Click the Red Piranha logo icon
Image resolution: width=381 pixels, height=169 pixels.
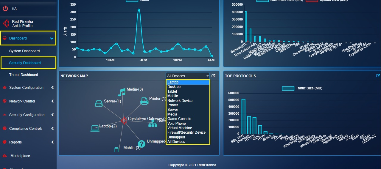(6, 23)
